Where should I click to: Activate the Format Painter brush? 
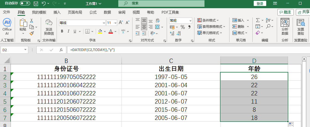pos(32,33)
